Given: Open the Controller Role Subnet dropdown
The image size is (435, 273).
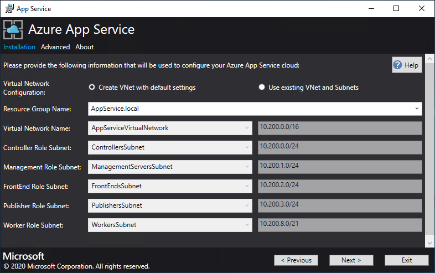Looking at the screenshot, I should (247, 148).
